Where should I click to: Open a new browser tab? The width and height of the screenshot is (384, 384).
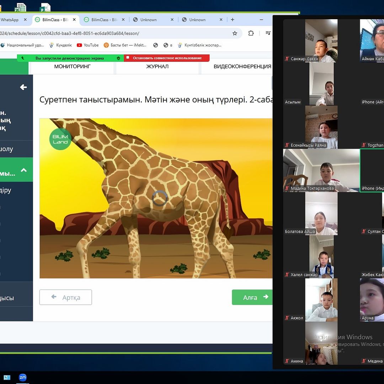[233, 20]
